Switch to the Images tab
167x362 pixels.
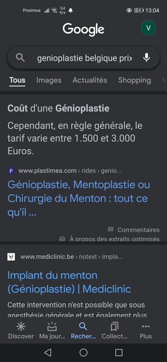pos(49,80)
